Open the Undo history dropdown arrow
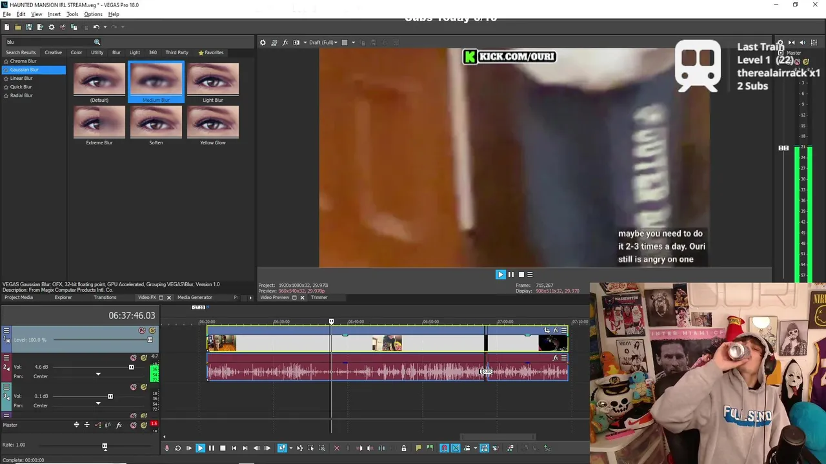Viewport: 826px width, 464px height. [x=104, y=27]
